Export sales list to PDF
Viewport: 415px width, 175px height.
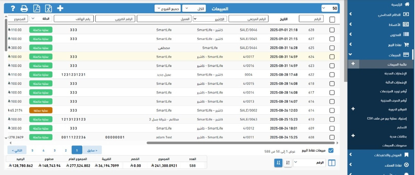coord(37,9)
